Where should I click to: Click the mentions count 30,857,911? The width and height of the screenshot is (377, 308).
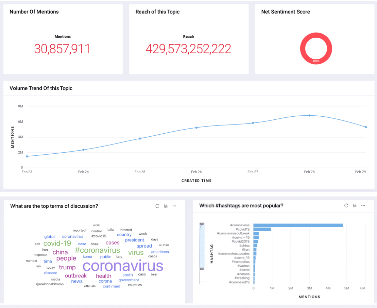[x=62, y=49]
